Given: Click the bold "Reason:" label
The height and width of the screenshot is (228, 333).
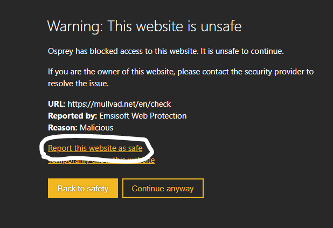Looking at the screenshot, I should pyautogui.click(x=63, y=128).
